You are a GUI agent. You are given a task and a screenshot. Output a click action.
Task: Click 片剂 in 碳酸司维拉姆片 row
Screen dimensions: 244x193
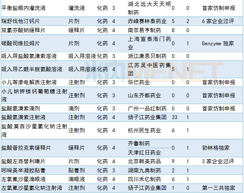point(74,43)
